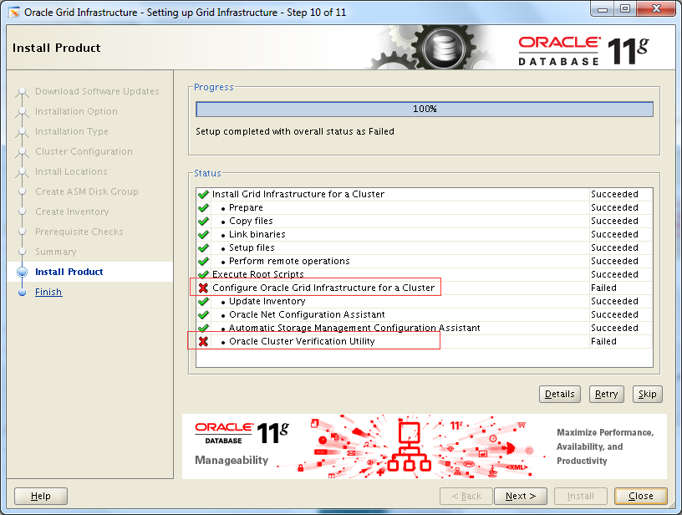Click Failed status of Configure Oracle Grid Infrastructure

(x=603, y=288)
